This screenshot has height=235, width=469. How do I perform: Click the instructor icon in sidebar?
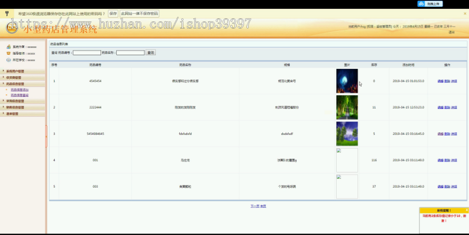click(x=9, y=53)
